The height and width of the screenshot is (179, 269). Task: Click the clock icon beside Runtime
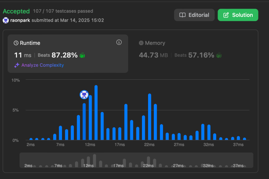(16, 43)
